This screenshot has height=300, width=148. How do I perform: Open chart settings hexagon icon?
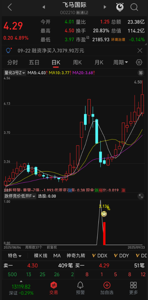139,62
